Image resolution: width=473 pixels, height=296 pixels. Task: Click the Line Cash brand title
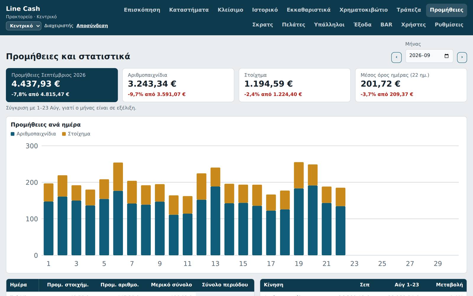pyautogui.click(x=23, y=9)
